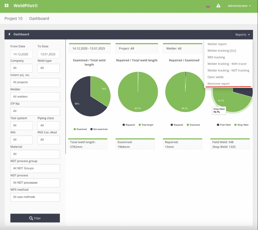Open the app grid menu icon
Screen dimensions: 258x230
click(7, 6)
